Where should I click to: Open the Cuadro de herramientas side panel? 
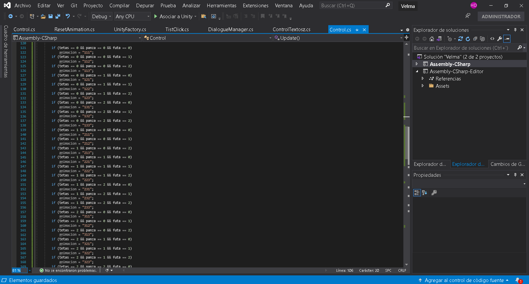[x=5, y=51]
